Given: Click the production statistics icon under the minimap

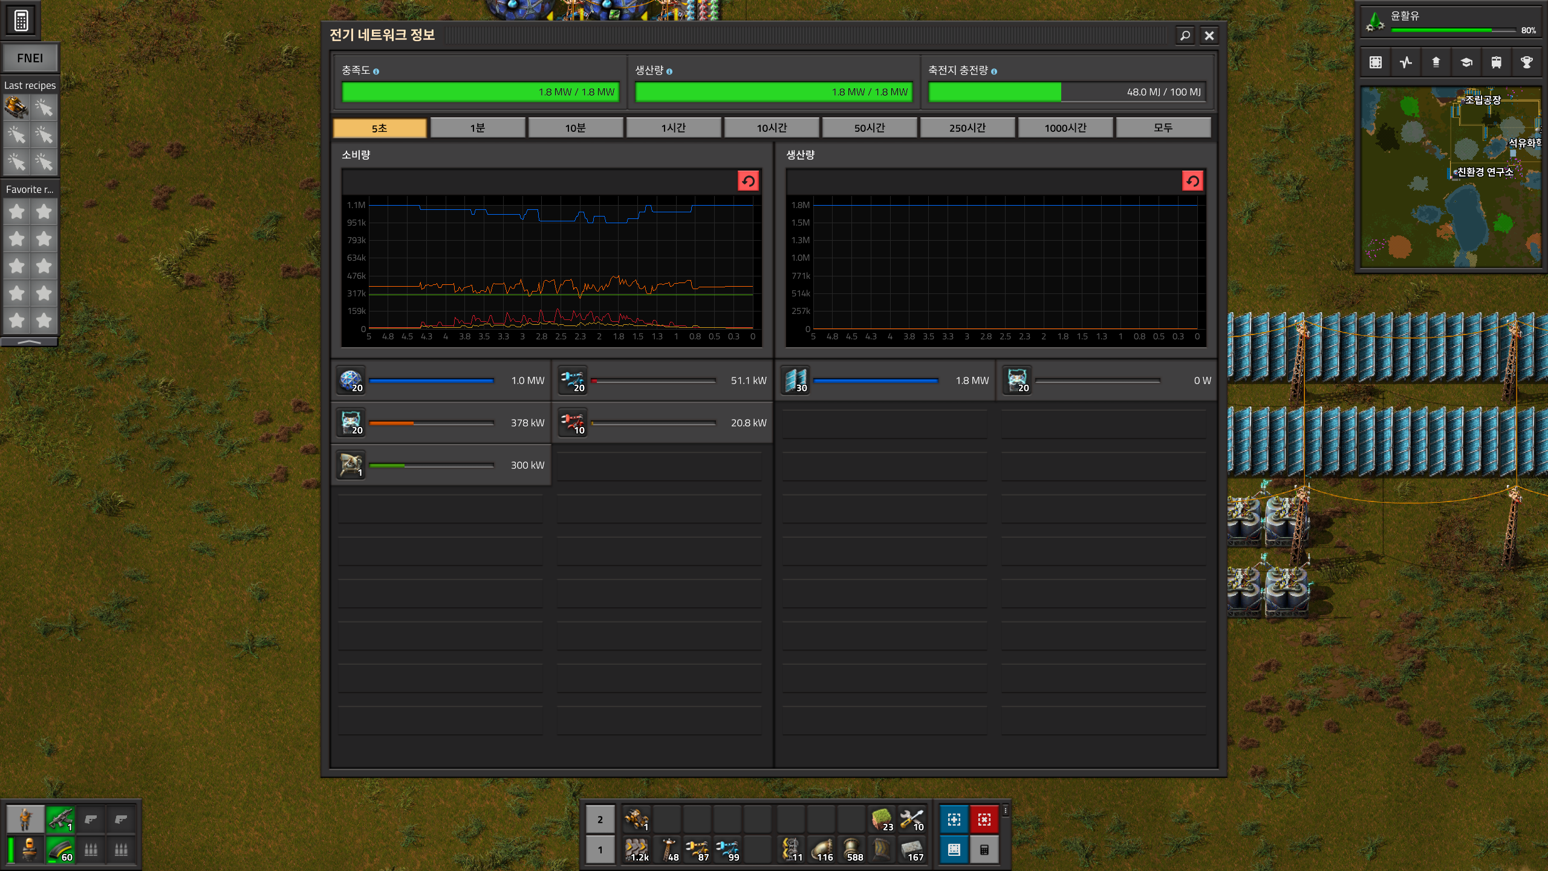Looking at the screenshot, I should [1406, 62].
